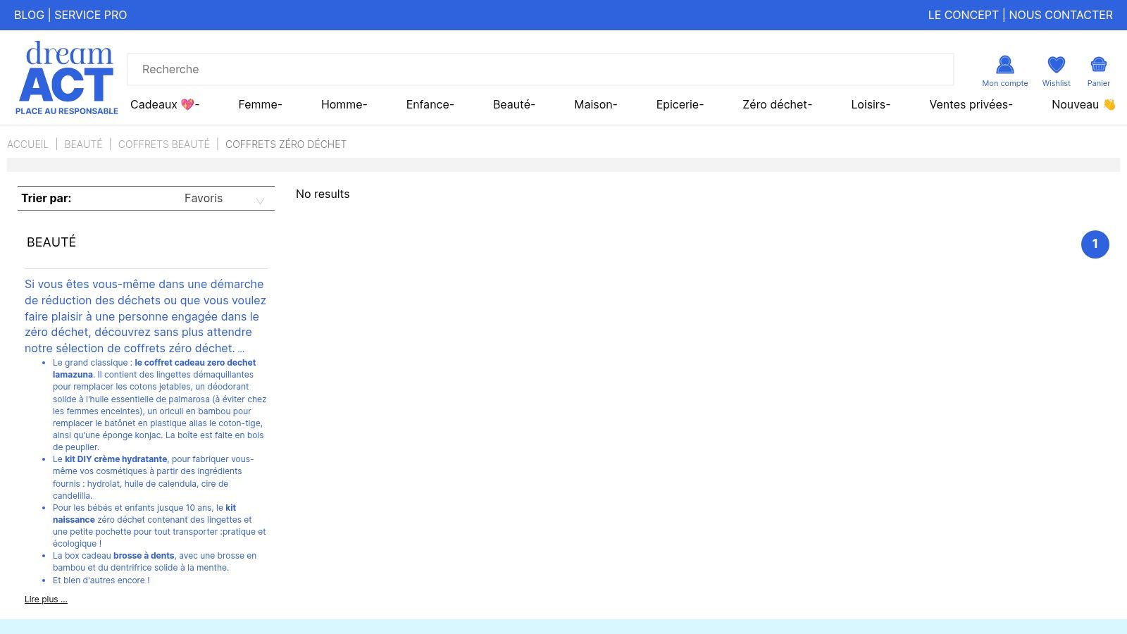Open the Panier basket icon
Viewport: 1127px width, 634px height.
1098,66
